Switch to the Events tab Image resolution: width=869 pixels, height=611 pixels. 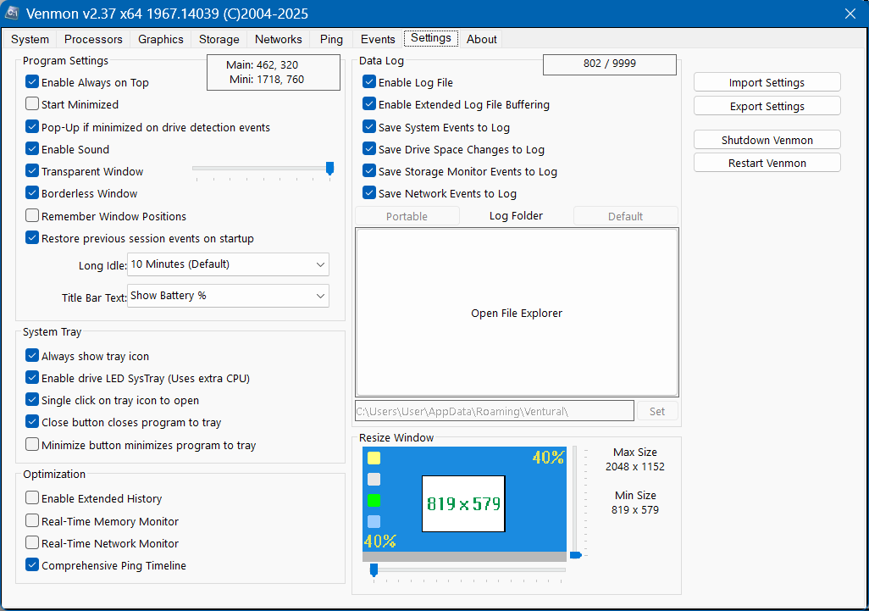(x=378, y=39)
